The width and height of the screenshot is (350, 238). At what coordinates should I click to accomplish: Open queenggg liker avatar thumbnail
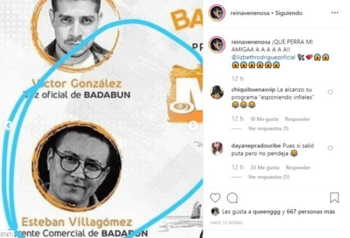click(215, 211)
